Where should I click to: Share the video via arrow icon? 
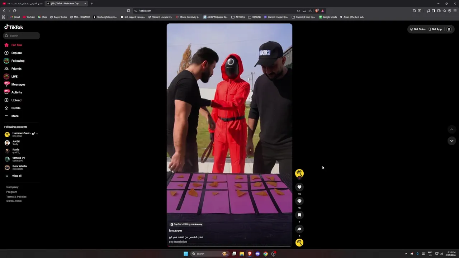pos(299,229)
